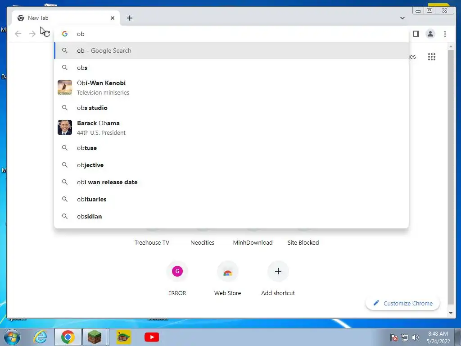Open the Neocities shortcut
Viewport: 461px width, 346px height.
pyautogui.click(x=202, y=242)
